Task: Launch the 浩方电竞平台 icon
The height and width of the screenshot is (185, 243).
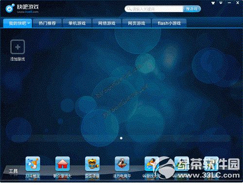Action: (x=122, y=164)
